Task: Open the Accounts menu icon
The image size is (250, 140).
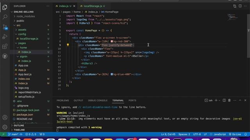Action: coord(5,117)
